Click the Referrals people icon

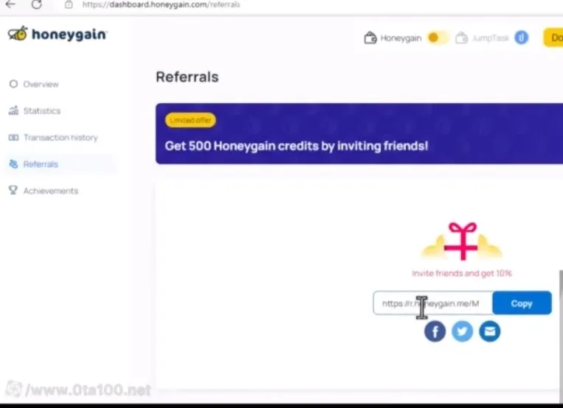(13, 163)
